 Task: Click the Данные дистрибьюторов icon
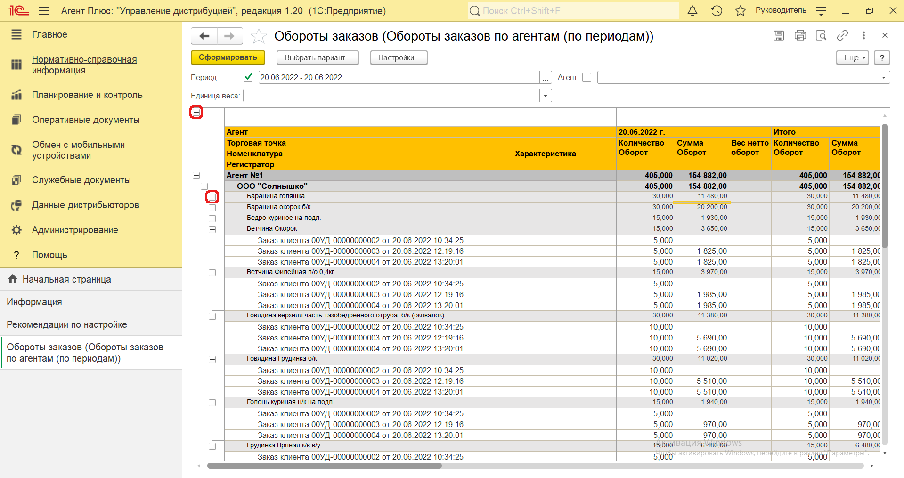pos(16,205)
